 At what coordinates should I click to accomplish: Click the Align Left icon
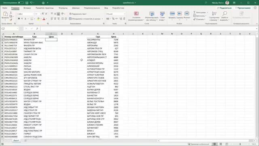(x=52, y=19)
